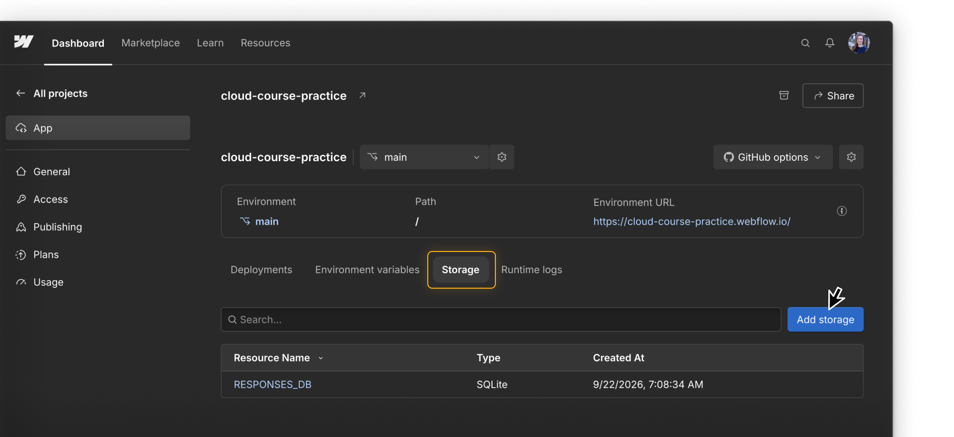Open Plans section in sidebar
The width and height of the screenshot is (954, 437).
click(x=37, y=255)
